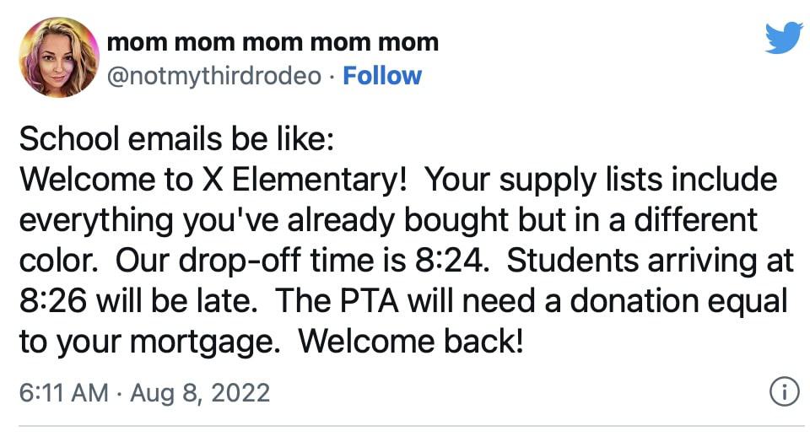Click the words "already bought" in the tweet

pos(397,221)
